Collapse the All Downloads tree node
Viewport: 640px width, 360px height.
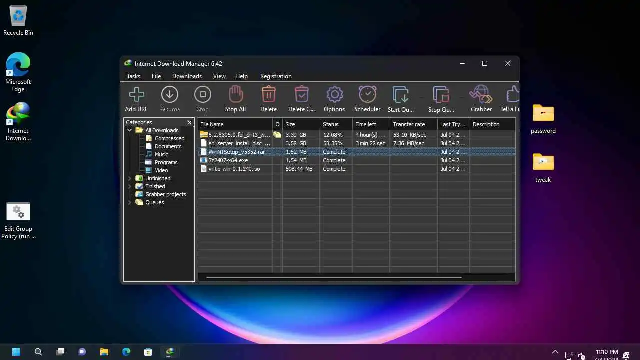click(x=130, y=130)
